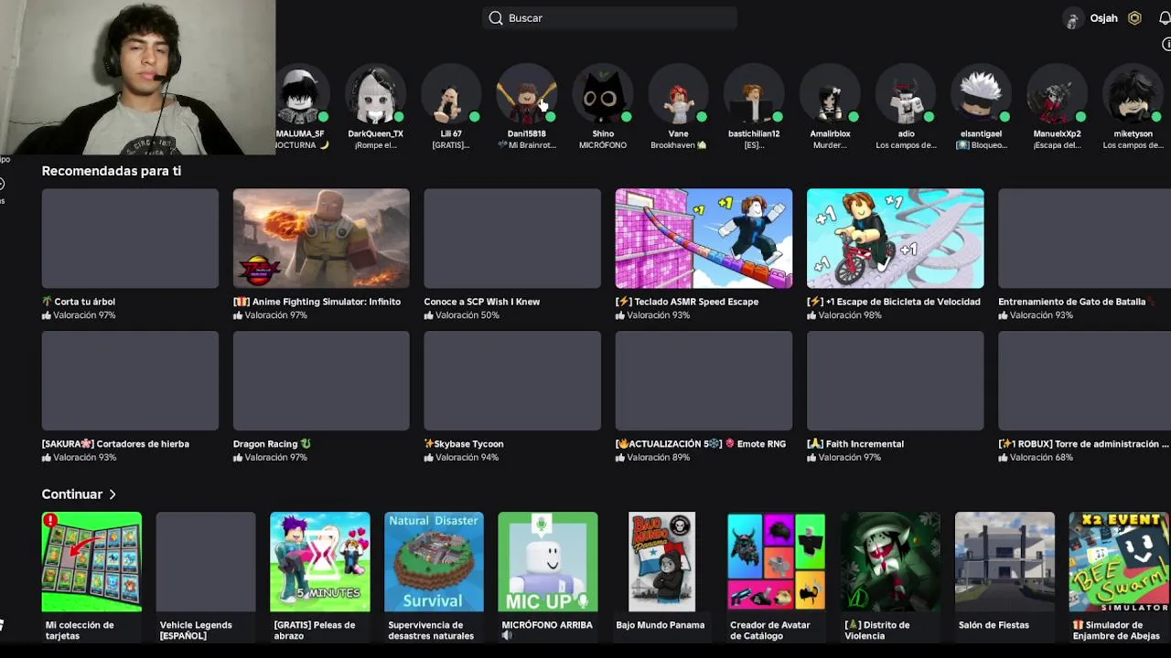
Task: Expand the Continuar section chevron
Action: (x=113, y=494)
